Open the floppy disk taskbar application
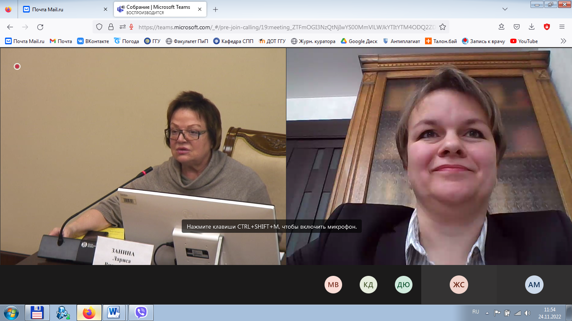 (37, 313)
